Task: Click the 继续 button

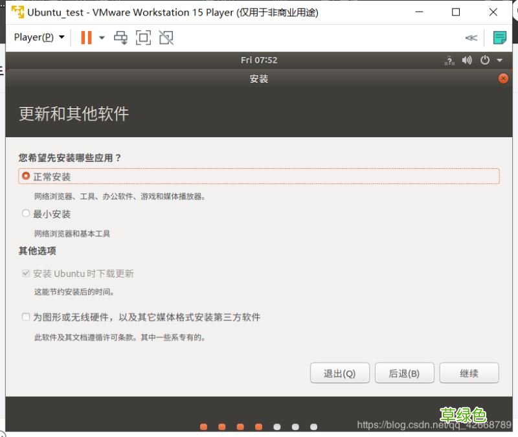Action: tap(469, 374)
